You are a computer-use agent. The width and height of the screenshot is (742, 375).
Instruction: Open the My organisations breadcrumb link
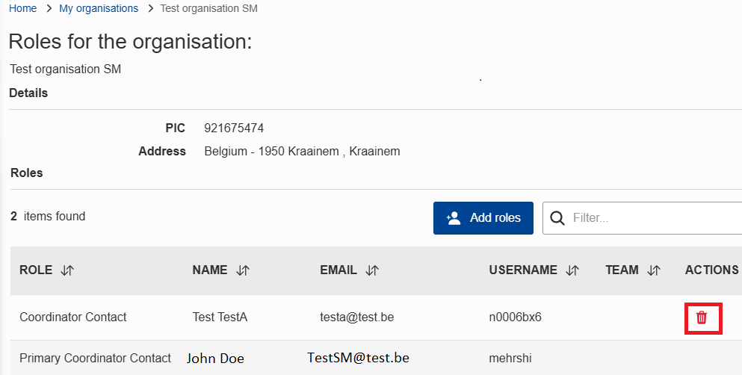point(99,8)
